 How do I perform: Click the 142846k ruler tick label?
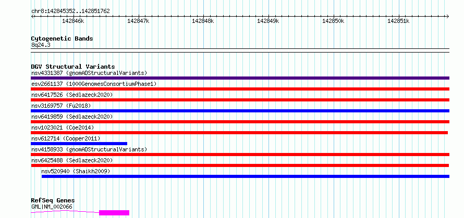tap(73, 21)
